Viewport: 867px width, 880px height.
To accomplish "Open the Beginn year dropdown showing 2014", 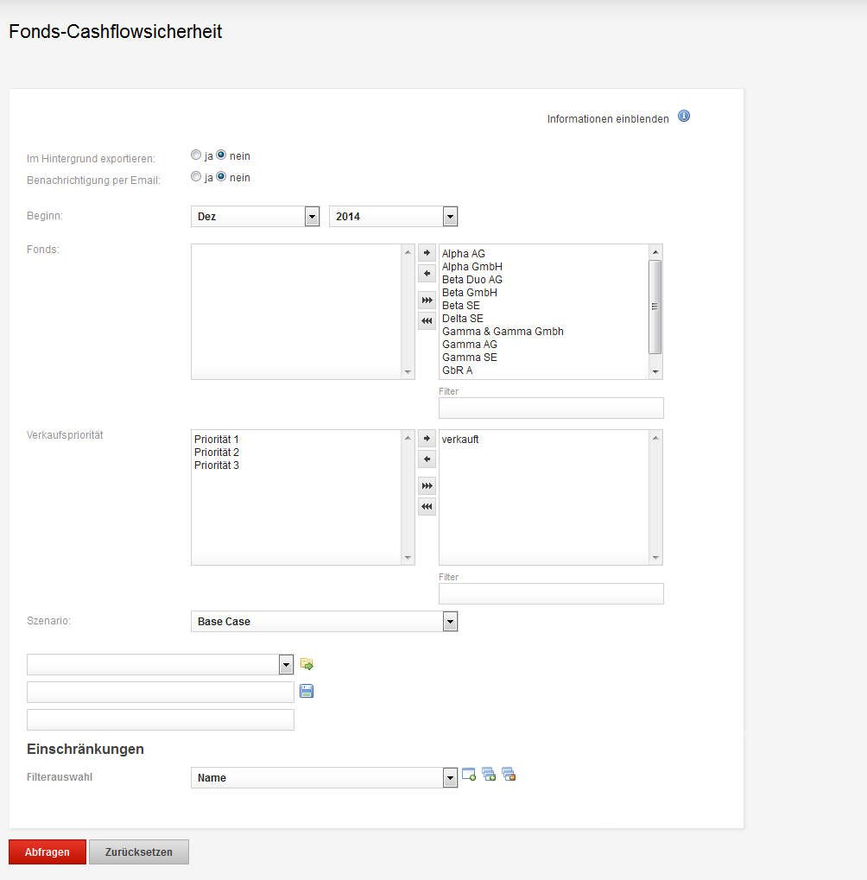I will point(394,216).
